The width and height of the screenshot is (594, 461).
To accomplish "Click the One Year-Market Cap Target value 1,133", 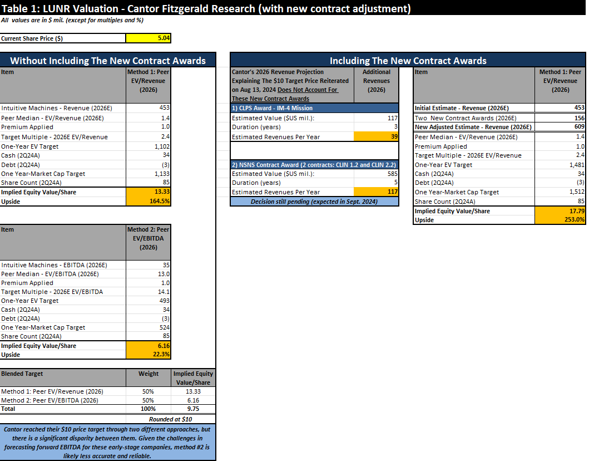I will click(x=148, y=174).
